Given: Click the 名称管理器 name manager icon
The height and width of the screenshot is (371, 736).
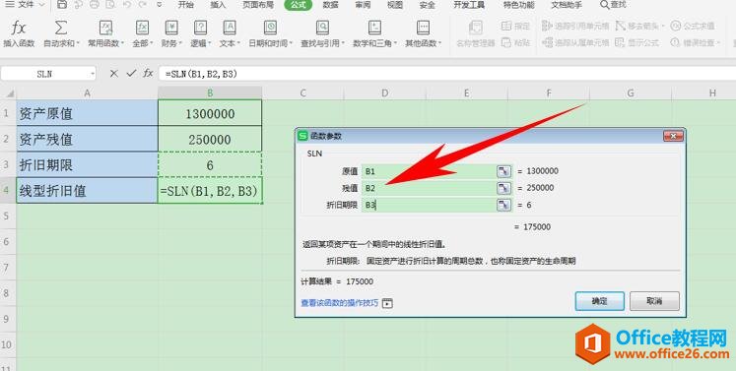Looking at the screenshot, I should click(x=476, y=28).
